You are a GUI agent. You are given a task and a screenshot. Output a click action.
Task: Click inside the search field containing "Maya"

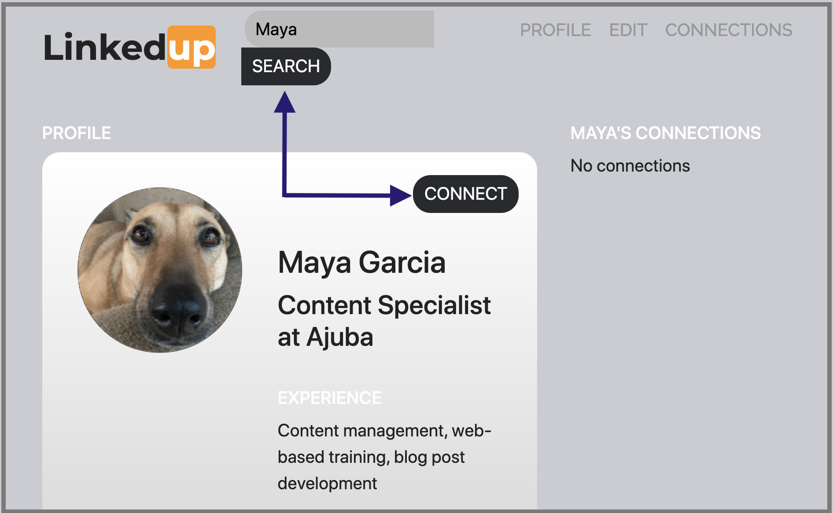coord(339,29)
